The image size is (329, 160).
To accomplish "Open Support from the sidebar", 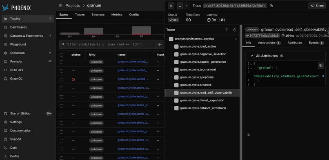I will tap(28, 139).
